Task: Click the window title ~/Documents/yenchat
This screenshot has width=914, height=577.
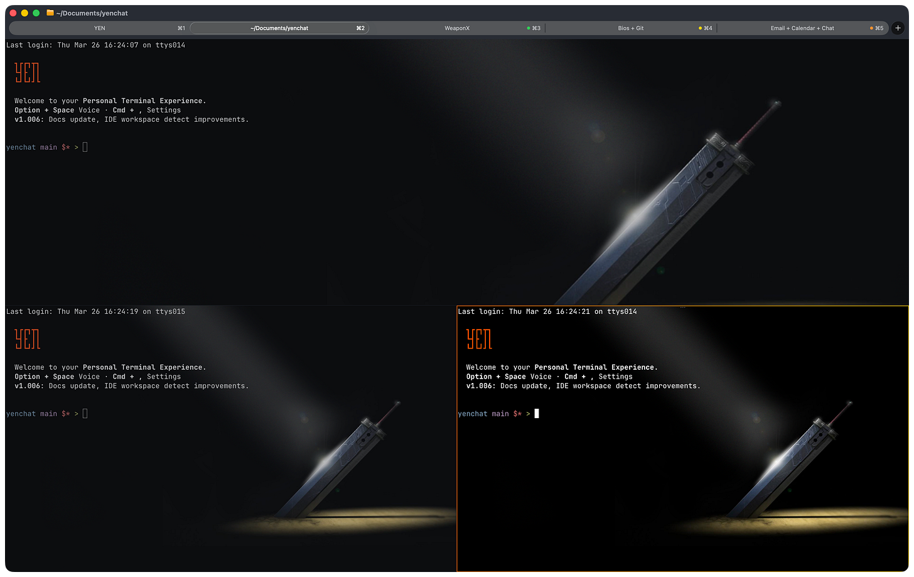Action: pyautogui.click(x=92, y=13)
